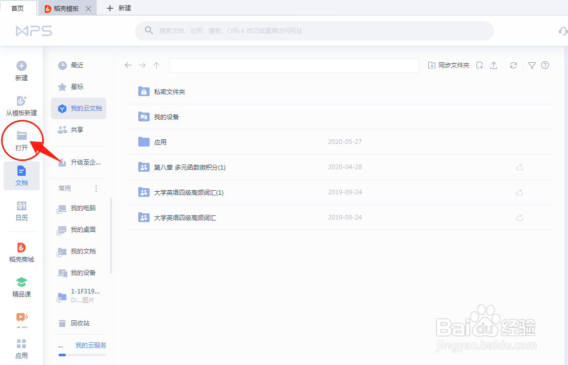The image size is (568, 365).
Task: Open the 应用 apps section
Action: [22, 347]
